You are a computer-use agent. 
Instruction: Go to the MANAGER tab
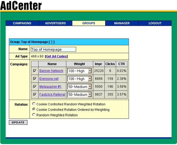tap(122, 23)
